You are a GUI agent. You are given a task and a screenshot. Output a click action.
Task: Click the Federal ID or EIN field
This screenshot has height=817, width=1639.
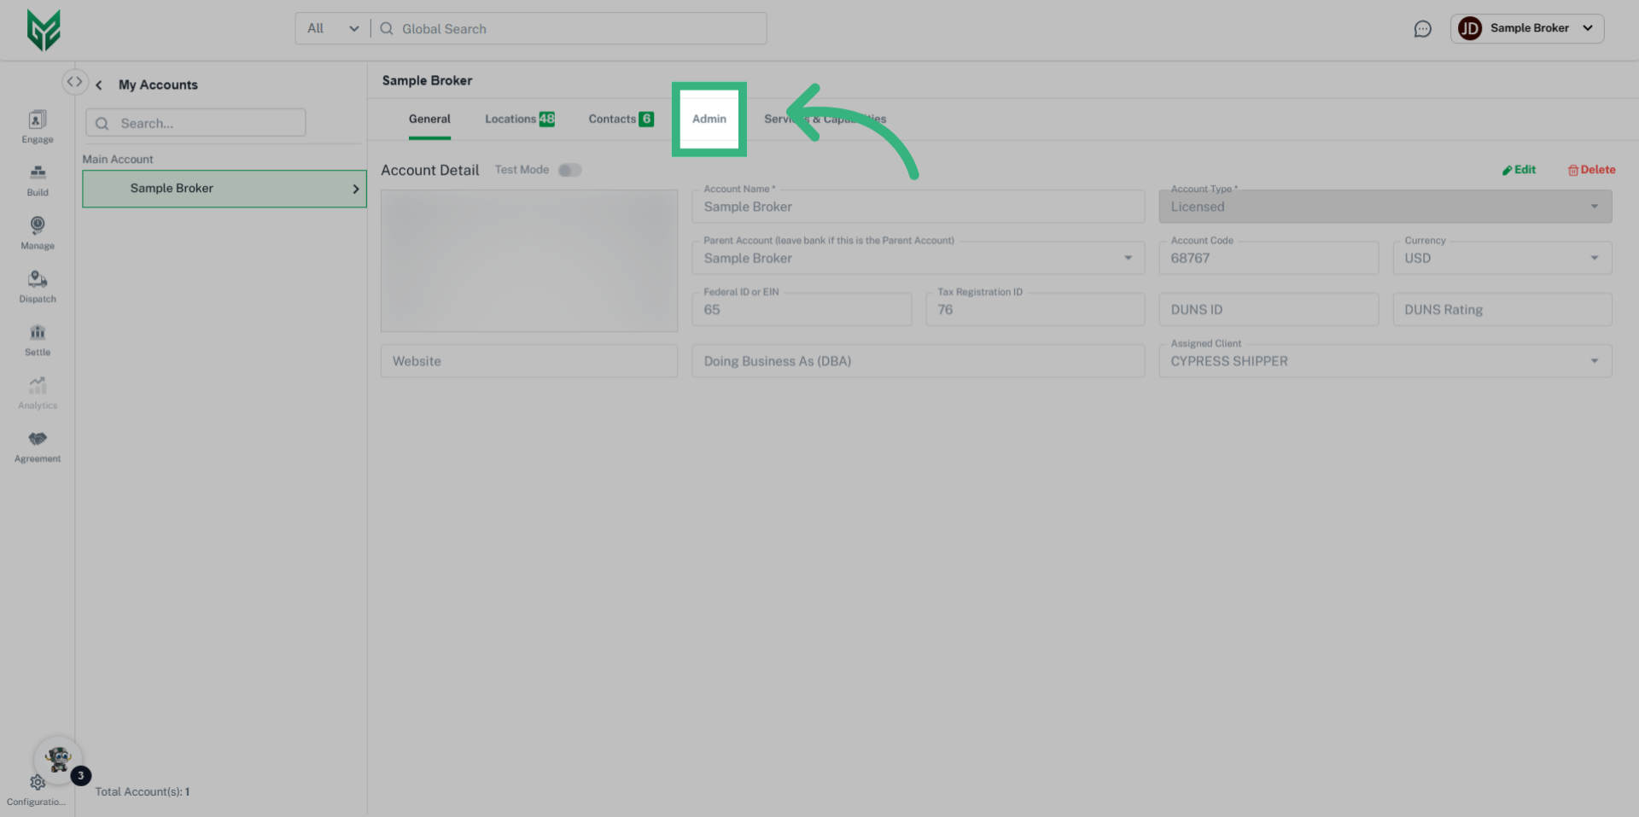click(802, 309)
